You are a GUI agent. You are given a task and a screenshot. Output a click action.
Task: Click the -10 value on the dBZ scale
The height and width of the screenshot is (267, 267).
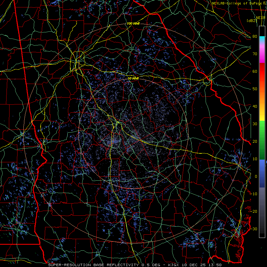coord(254,194)
